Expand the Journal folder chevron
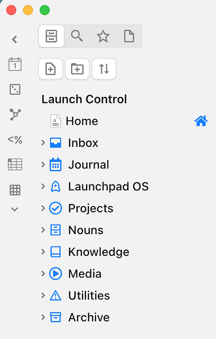 [43, 165]
